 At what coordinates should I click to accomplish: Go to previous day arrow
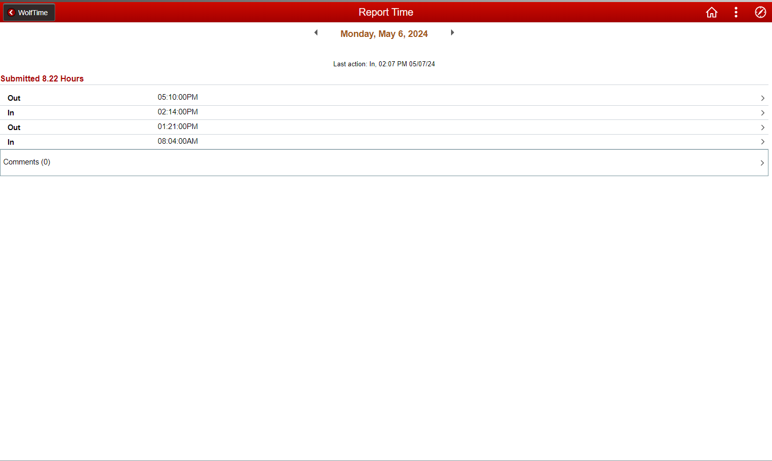coord(316,32)
